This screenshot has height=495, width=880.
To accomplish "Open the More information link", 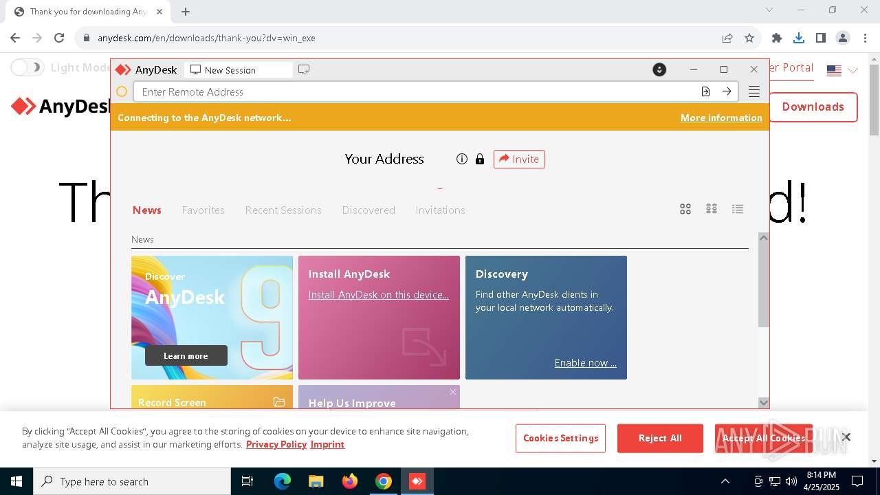I will click(721, 118).
